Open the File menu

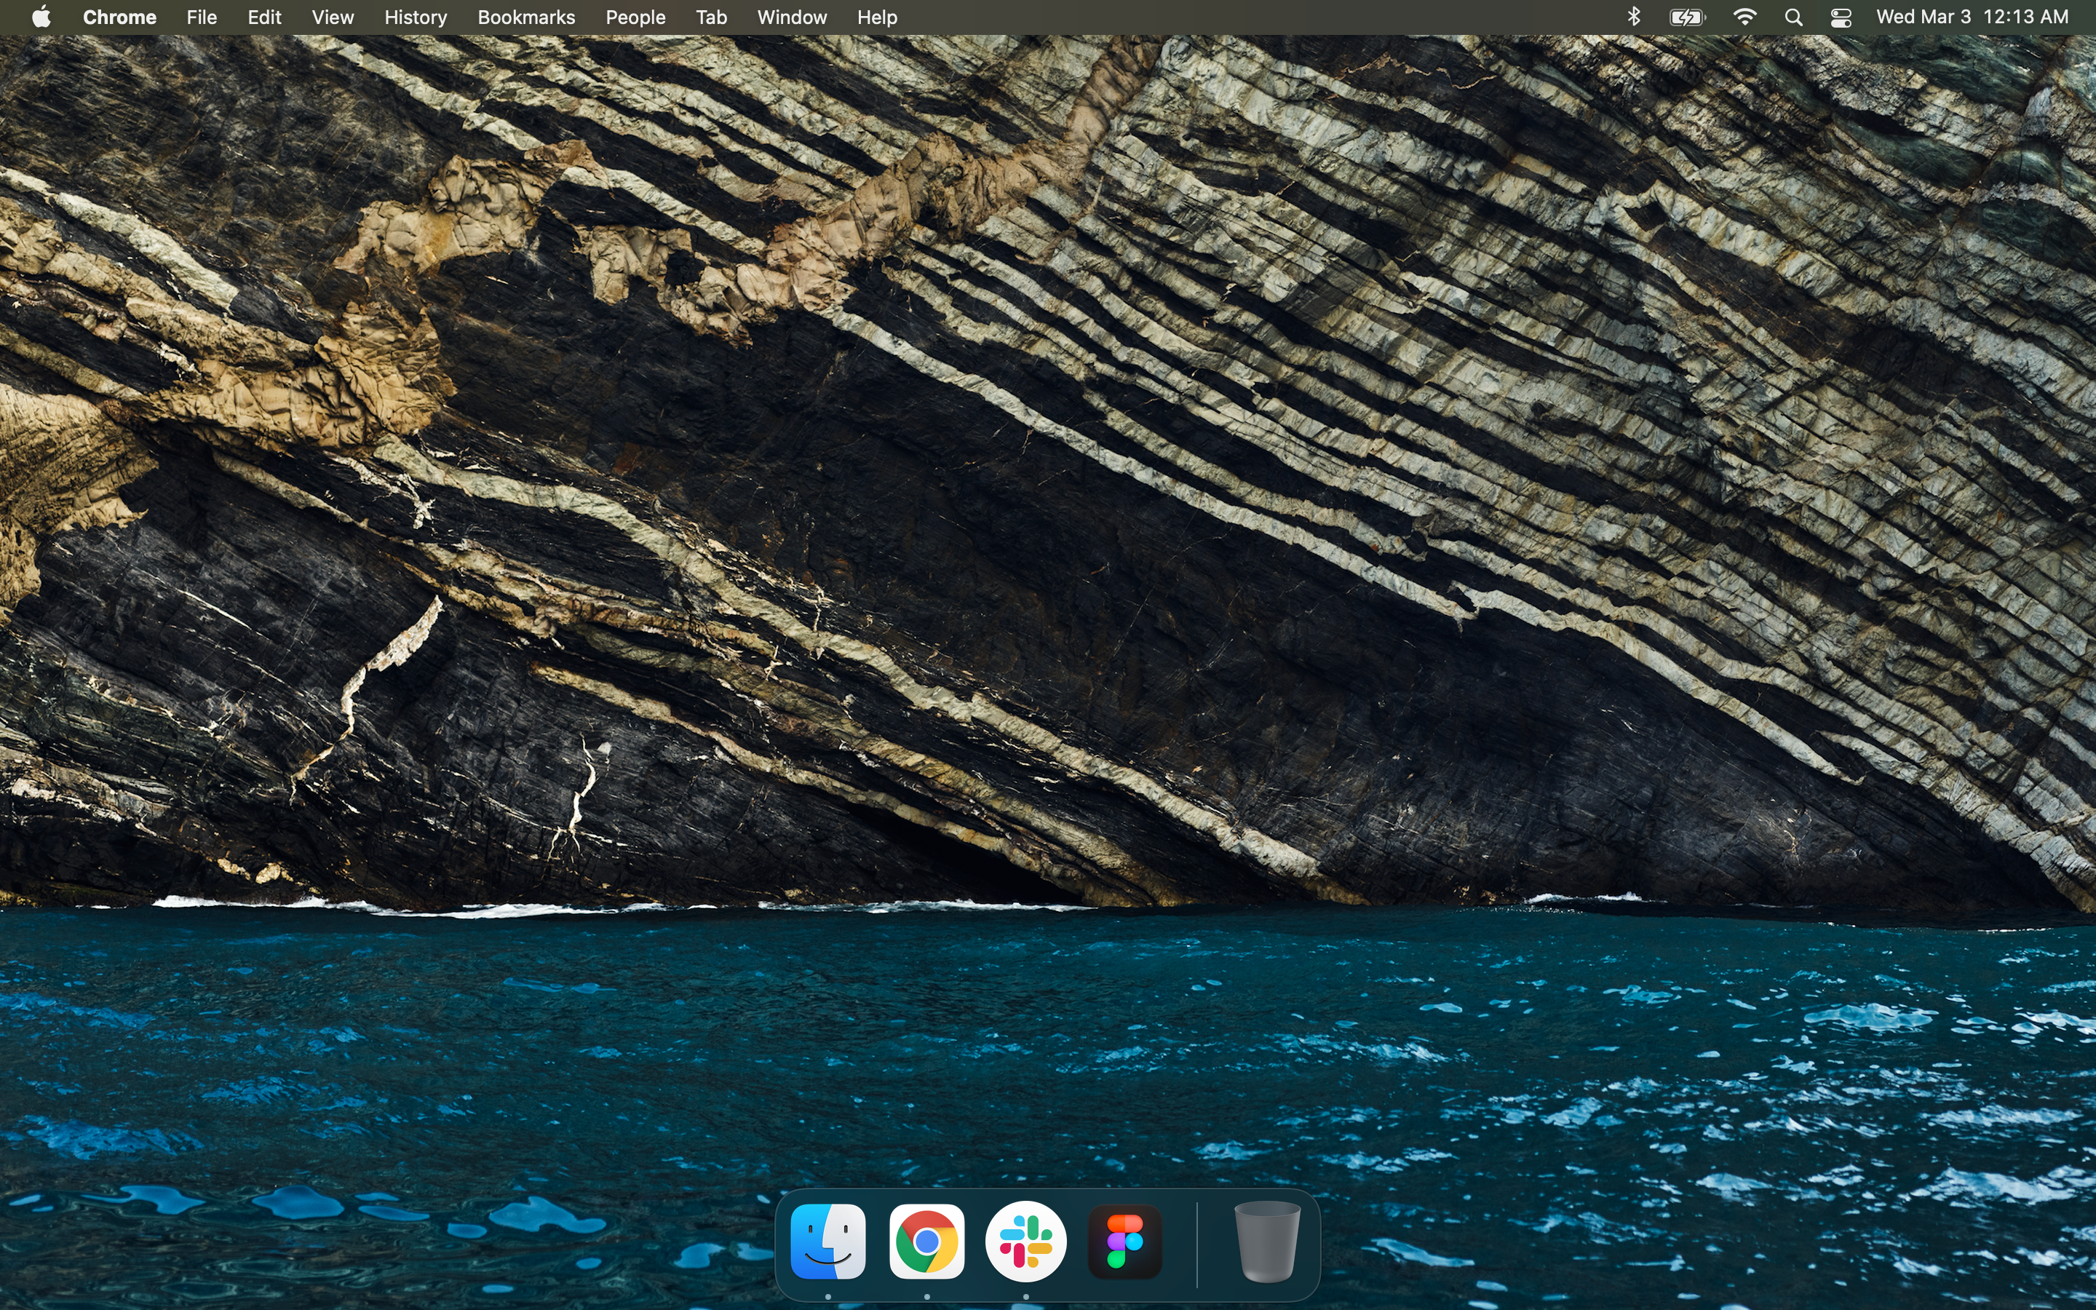202,17
